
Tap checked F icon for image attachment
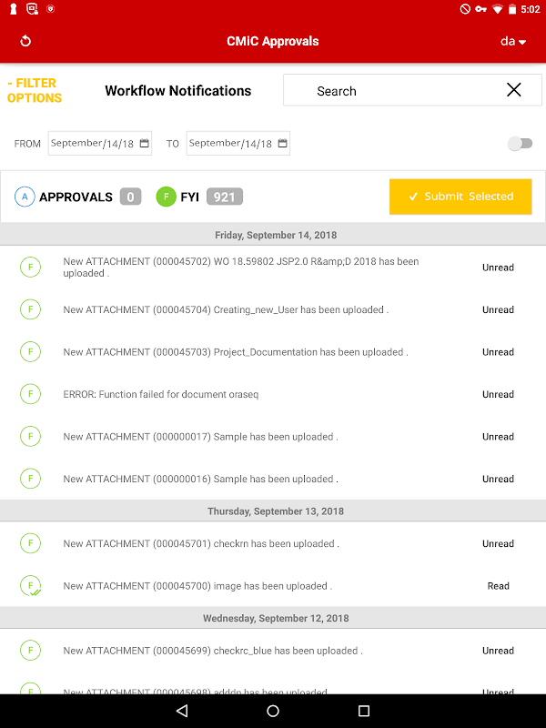(x=30, y=586)
